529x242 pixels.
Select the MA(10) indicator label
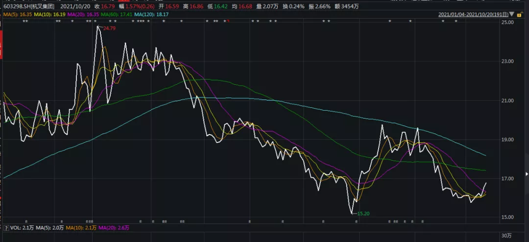point(50,15)
